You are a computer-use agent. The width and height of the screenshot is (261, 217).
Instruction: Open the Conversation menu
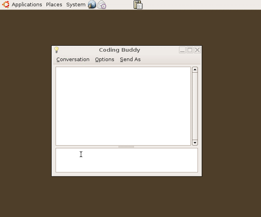[x=73, y=60]
